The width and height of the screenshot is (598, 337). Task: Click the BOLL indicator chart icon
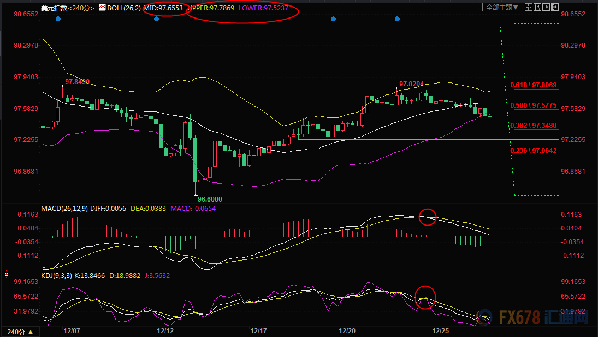tap(102, 8)
